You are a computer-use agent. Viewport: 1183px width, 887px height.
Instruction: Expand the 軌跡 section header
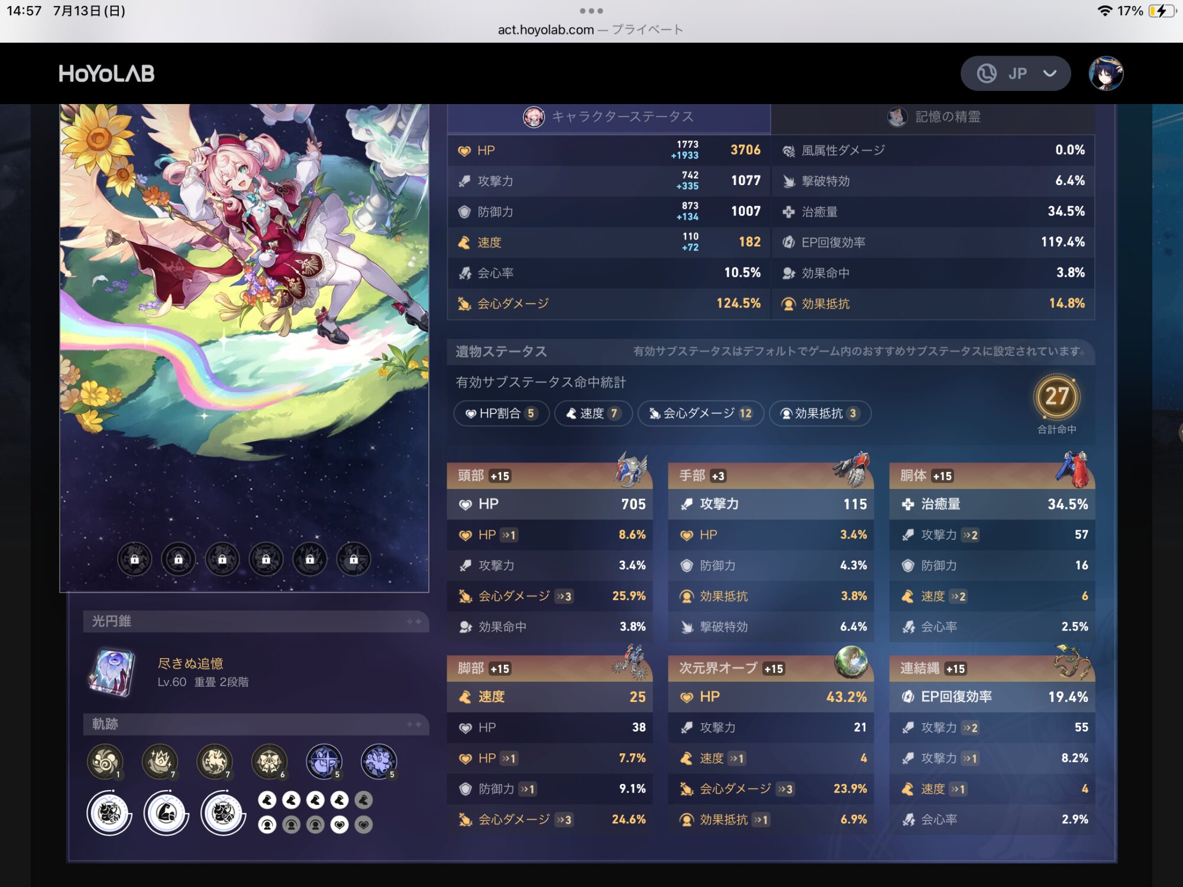coord(256,724)
